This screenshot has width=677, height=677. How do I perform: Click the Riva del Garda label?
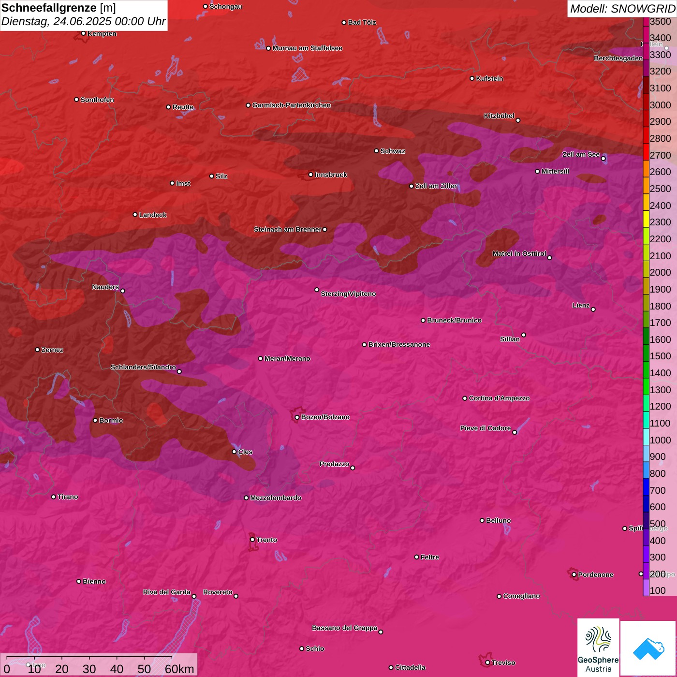(x=167, y=592)
